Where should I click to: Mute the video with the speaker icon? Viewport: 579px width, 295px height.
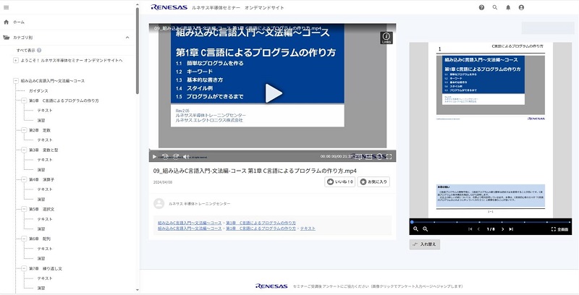click(x=186, y=157)
